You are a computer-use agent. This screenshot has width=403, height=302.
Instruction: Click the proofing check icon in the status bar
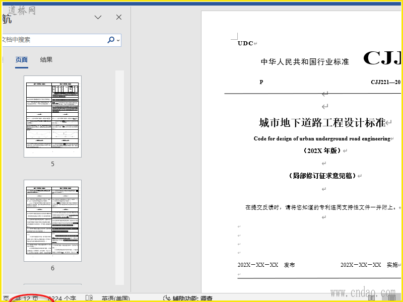(x=89, y=298)
